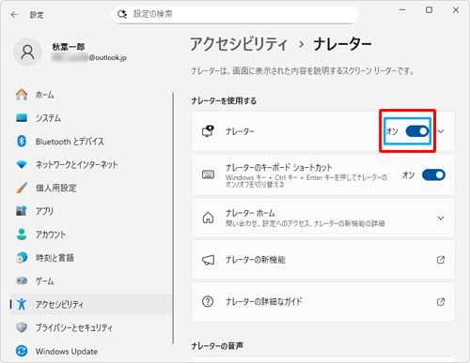Viewport: 470px width, 363px height.
Task: Click the ゲーム controller icon
Action: click(22, 280)
